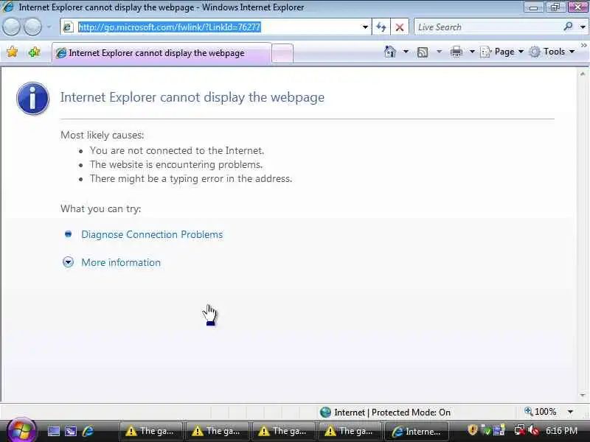
Task: Open the Windows Start orb
Action: point(21,430)
